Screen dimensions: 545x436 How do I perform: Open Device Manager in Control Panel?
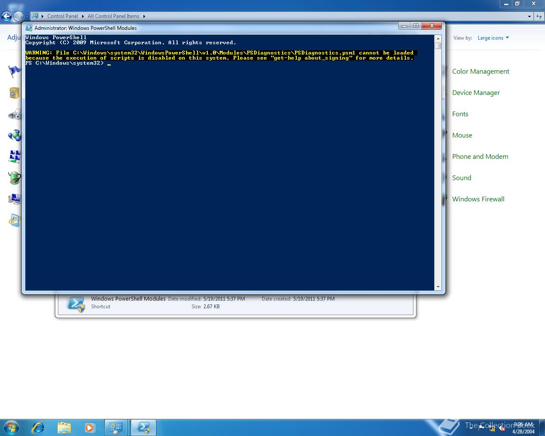[x=476, y=93]
